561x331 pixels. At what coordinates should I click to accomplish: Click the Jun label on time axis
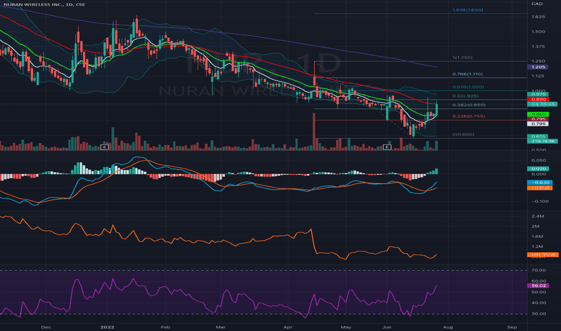386,327
